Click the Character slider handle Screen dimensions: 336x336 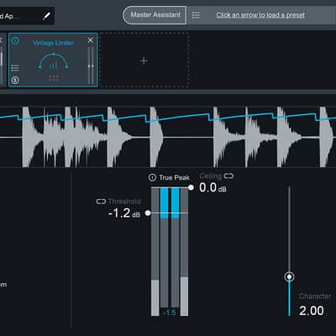point(289,277)
